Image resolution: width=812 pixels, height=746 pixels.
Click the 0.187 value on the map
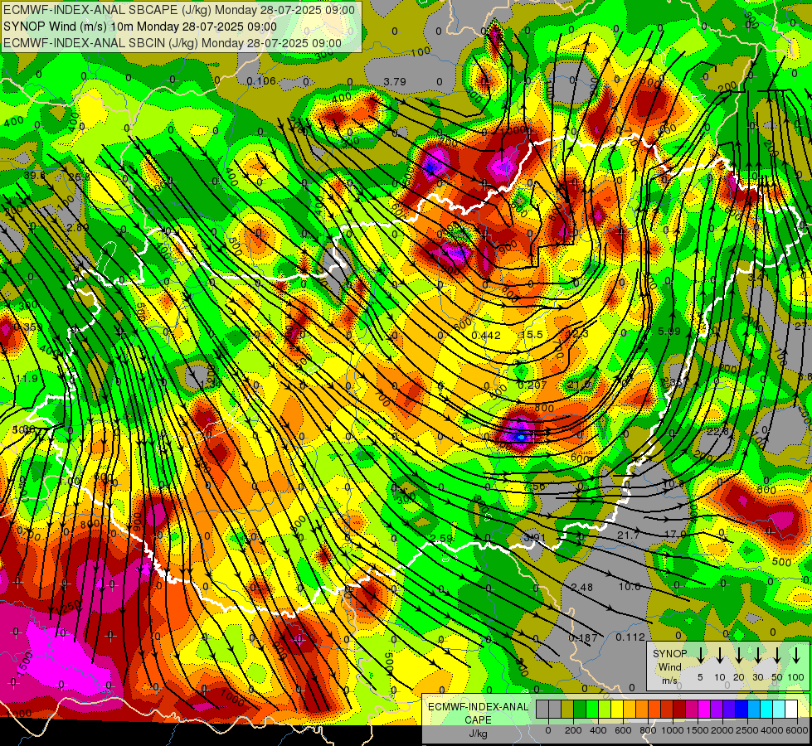[583, 637]
